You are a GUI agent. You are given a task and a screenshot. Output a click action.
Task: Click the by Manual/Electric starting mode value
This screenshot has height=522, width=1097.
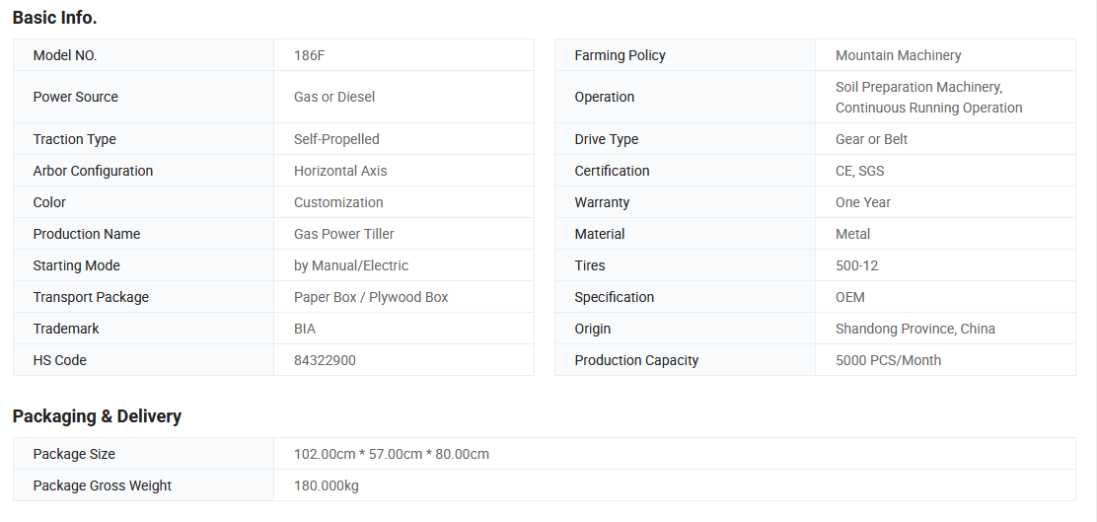[x=351, y=265]
